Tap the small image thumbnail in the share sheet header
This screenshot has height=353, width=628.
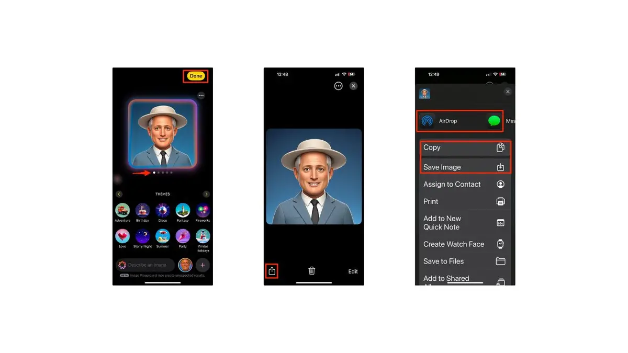point(424,94)
